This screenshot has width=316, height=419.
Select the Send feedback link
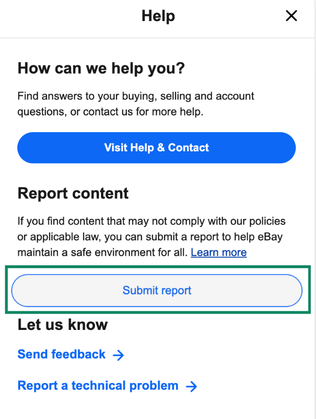click(x=61, y=354)
